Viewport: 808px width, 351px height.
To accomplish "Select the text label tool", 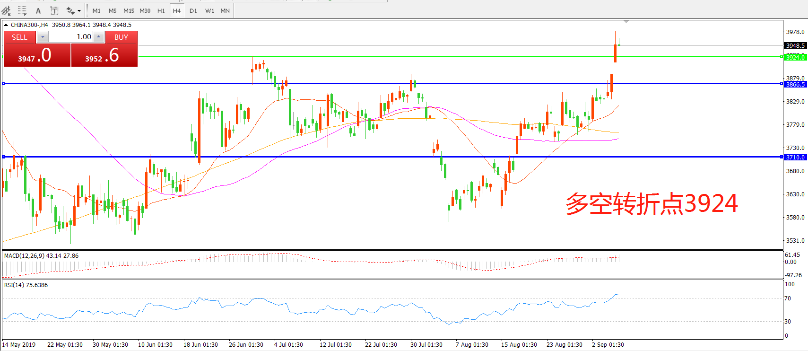I will coord(54,10).
